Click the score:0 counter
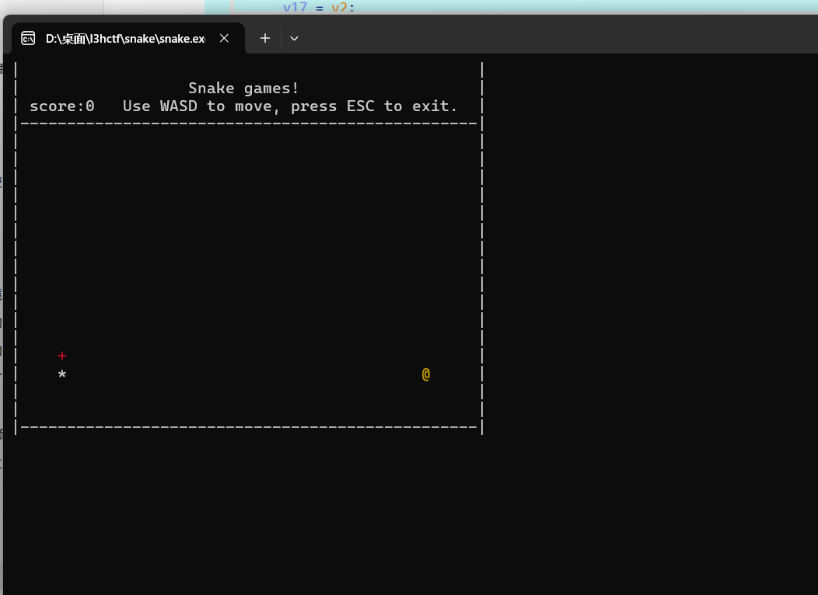Image resolution: width=818 pixels, height=595 pixels. [62, 106]
